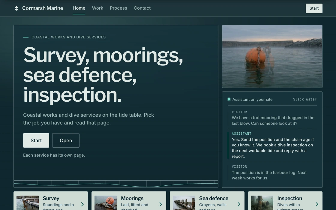The height and width of the screenshot is (210, 336).
Task: Go to the Process nav item
Action: coord(118,8)
